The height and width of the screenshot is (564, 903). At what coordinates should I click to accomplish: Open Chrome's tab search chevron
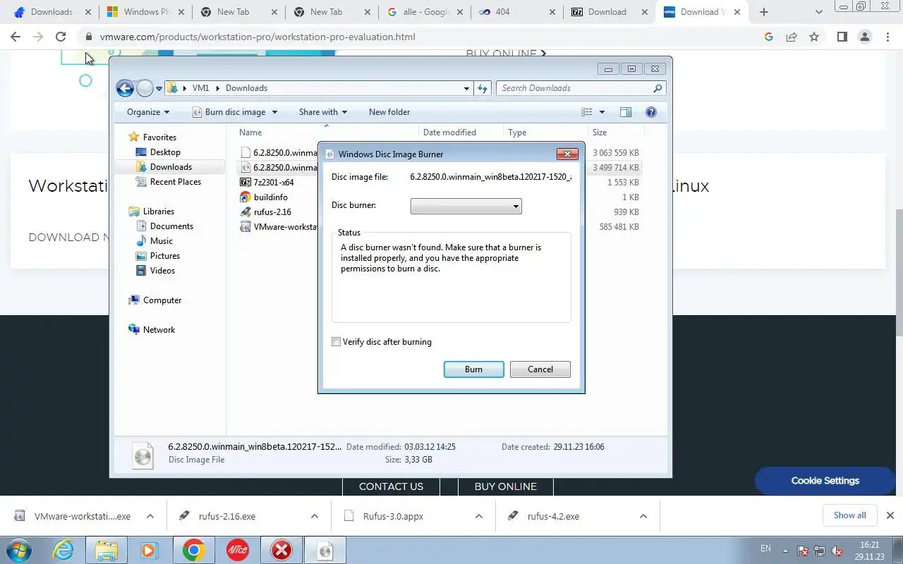click(819, 12)
